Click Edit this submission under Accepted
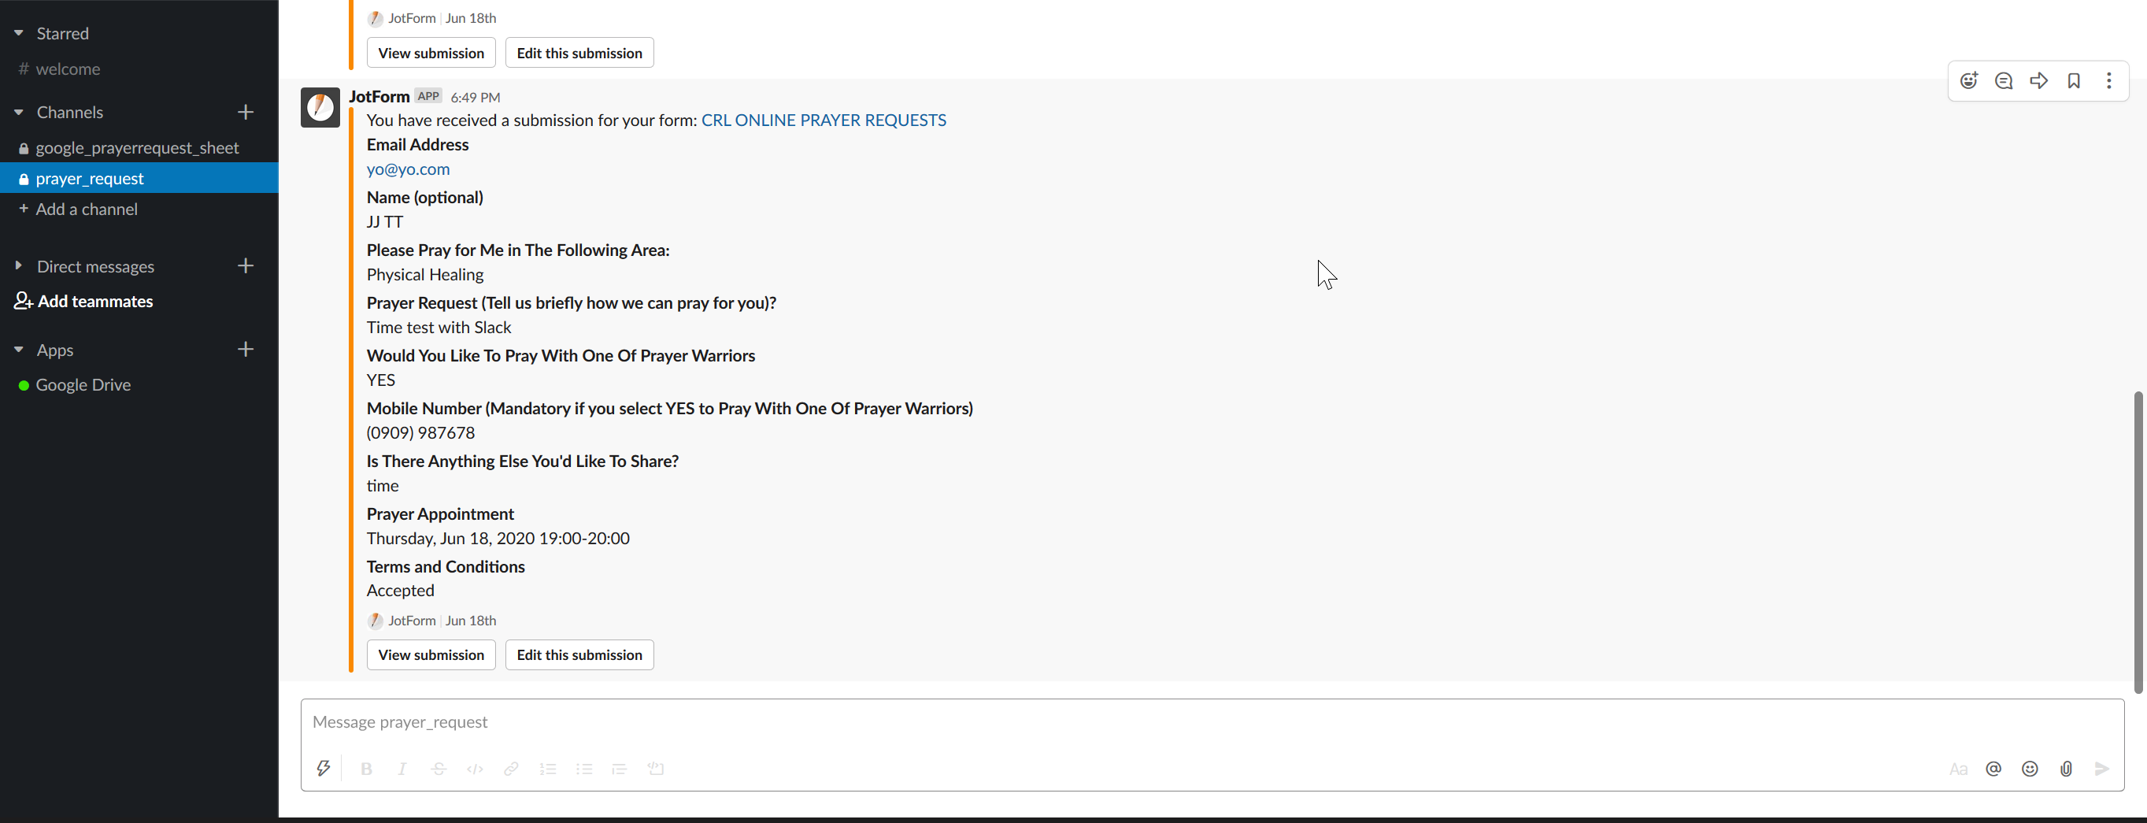Screen dimensions: 2147x823 pyautogui.click(x=579, y=654)
